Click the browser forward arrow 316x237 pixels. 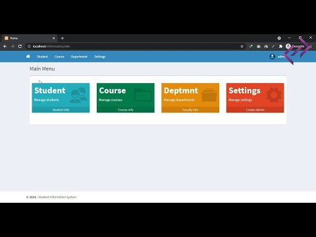click(13, 46)
